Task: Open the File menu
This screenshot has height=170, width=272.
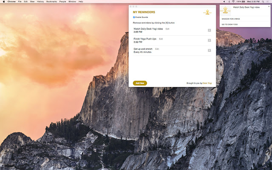Action: (20, 2)
